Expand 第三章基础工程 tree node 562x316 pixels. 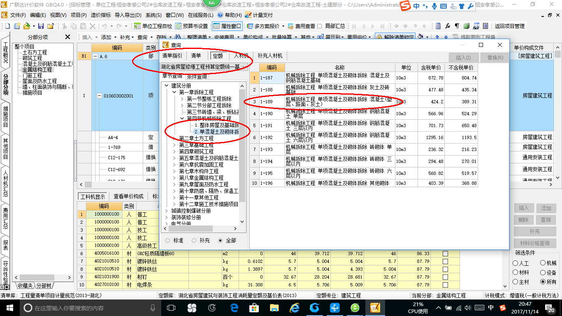tap(174, 145)
